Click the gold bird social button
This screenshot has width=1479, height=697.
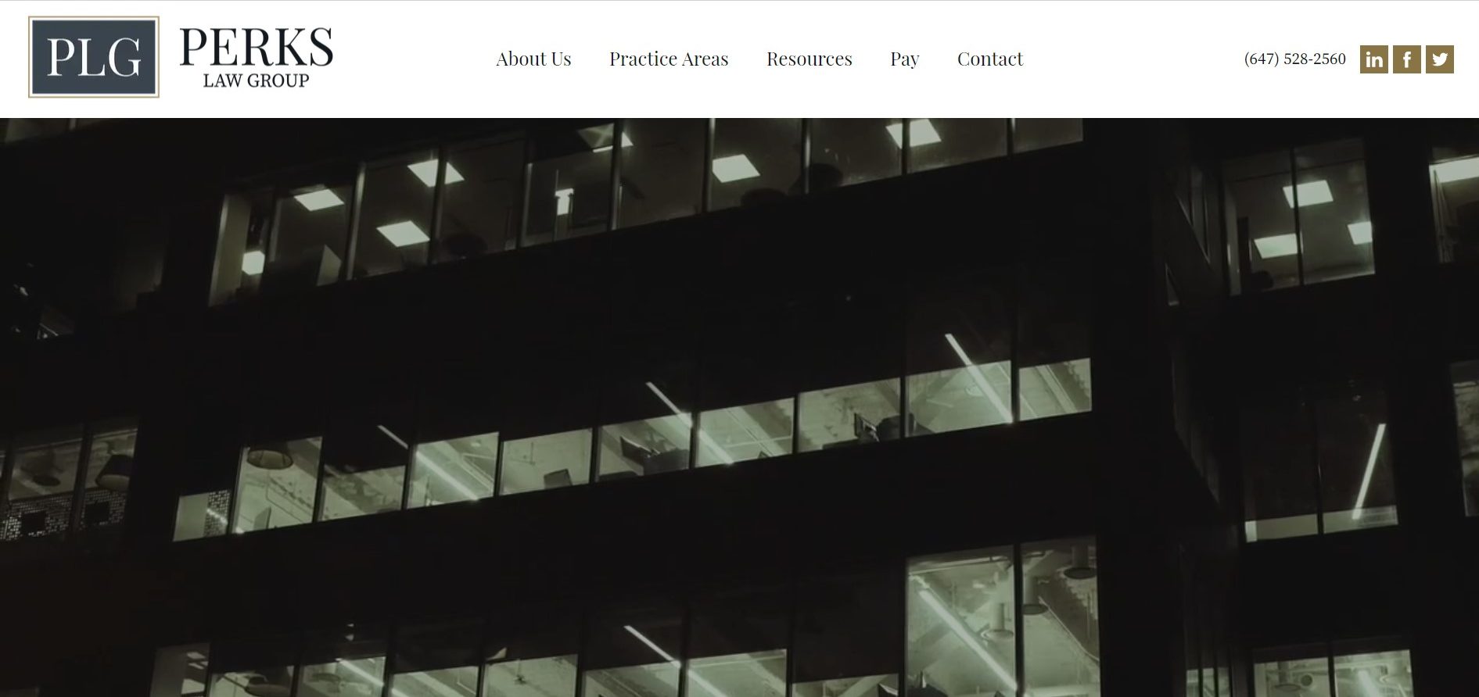point(1439,59)
